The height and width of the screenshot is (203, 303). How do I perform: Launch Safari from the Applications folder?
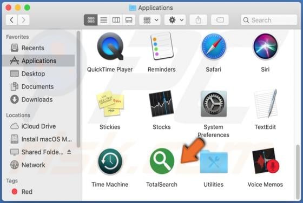coord(214,46)
